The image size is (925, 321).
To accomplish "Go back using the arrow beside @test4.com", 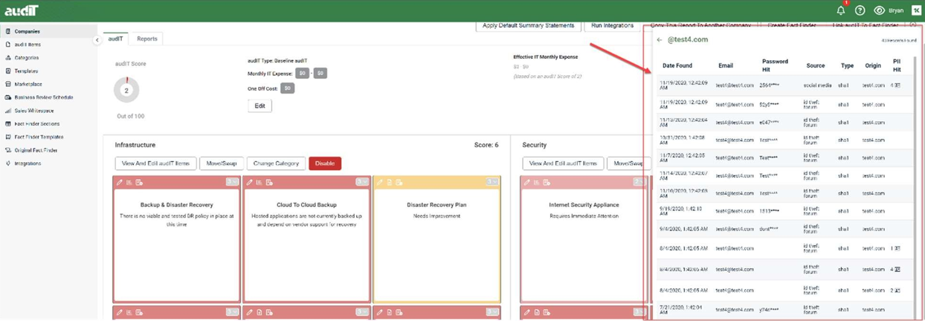I will pyautogui.click(x=659, y=39).
